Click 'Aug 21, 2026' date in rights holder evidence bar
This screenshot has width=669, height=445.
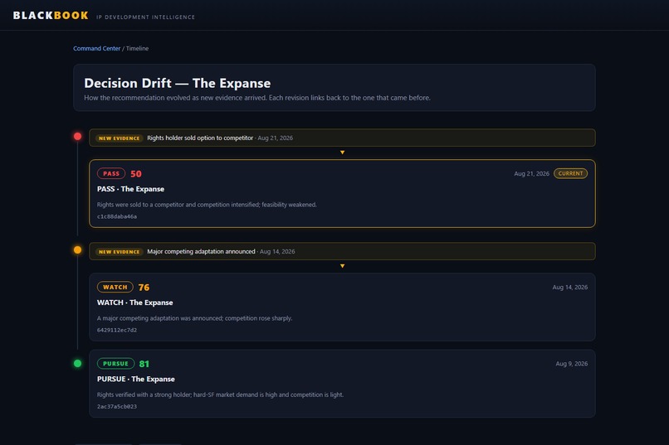coord(276,138)
